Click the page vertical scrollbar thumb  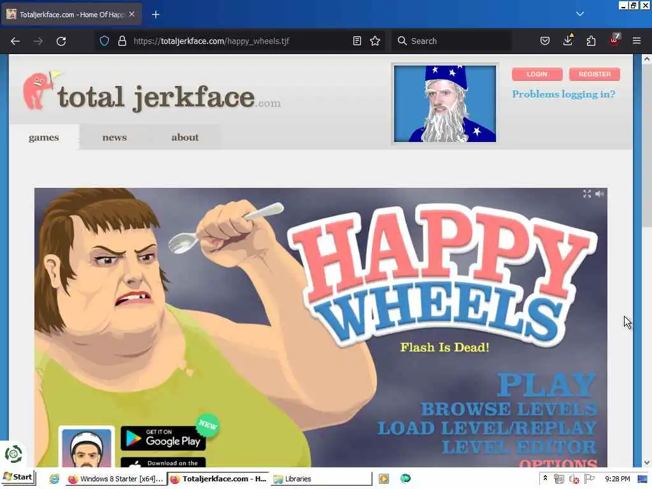pyautogui.click(x=647, y=146)
